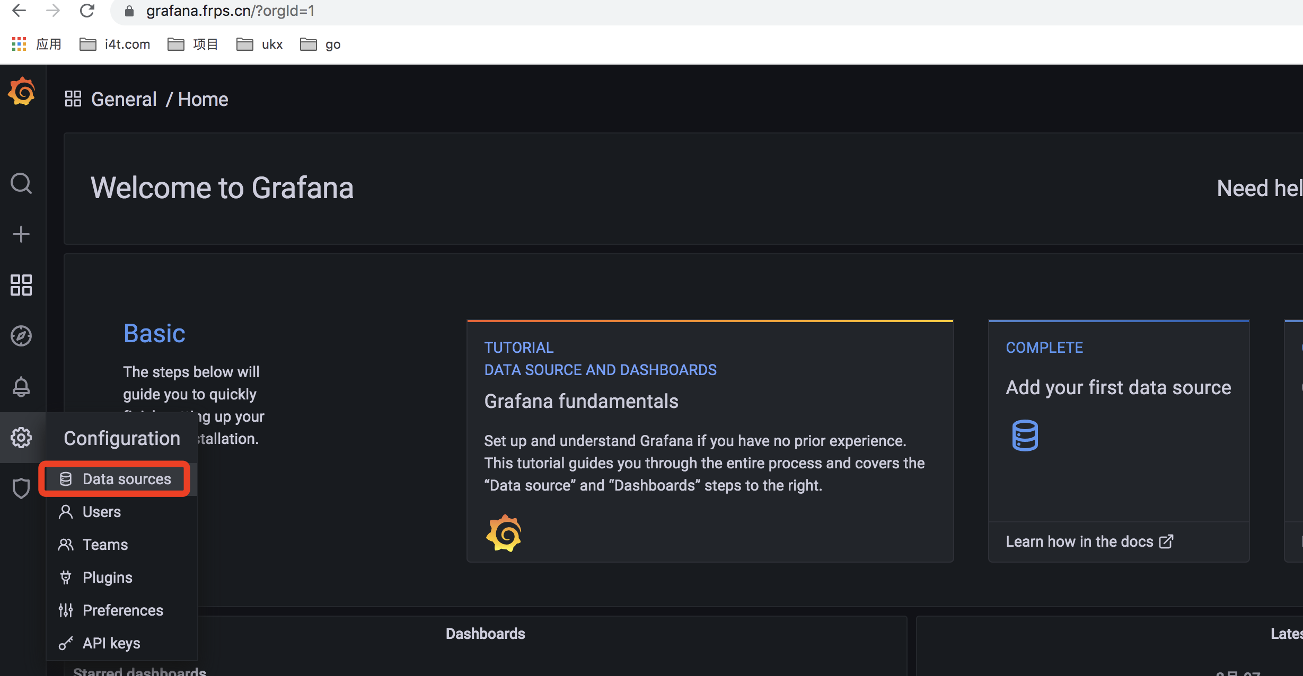Image resolution: width=1303 pixels, height=676 pixels.
Task: Open the Grafana fundamentals tutorial card
Action: point(710,441)
